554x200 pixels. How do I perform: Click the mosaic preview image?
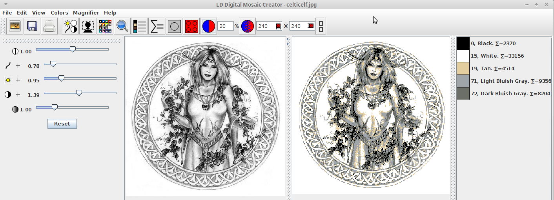(371, 115)
